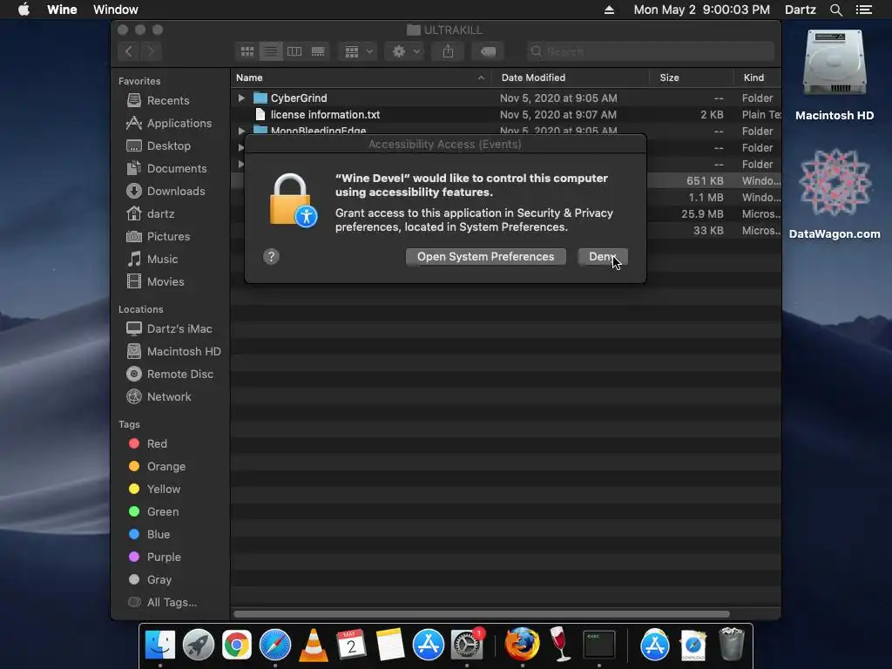
Task: Launch VLC from the Dock
Action: (x=313, y=645)
